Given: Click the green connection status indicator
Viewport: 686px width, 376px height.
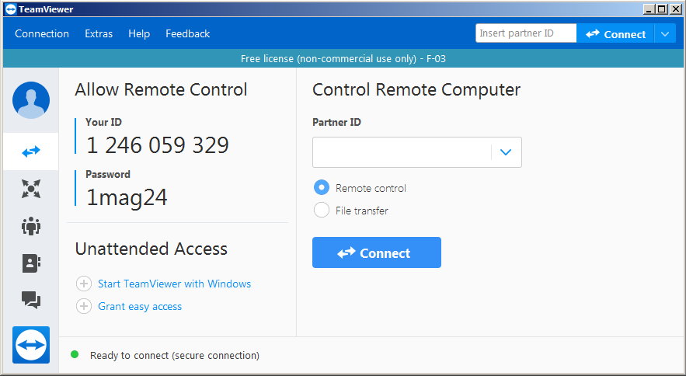Looking at the screenshot, I should coord(75,354).
